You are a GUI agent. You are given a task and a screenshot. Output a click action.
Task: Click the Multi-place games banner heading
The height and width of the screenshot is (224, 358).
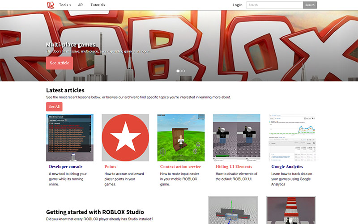71,45
